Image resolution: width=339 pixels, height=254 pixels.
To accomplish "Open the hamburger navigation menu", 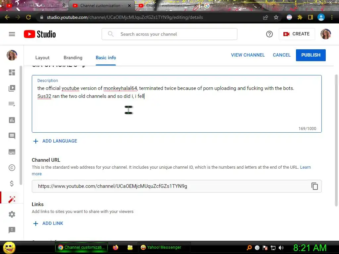I will 12,34.
